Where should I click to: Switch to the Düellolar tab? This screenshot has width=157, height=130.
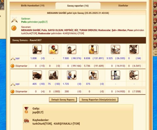[123, 6]
